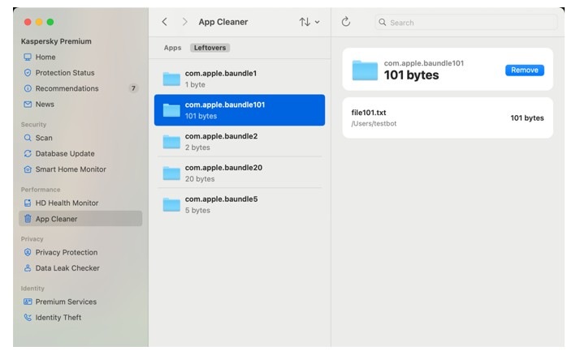Select com.apple.baundle2 name text

pos(221,136)
